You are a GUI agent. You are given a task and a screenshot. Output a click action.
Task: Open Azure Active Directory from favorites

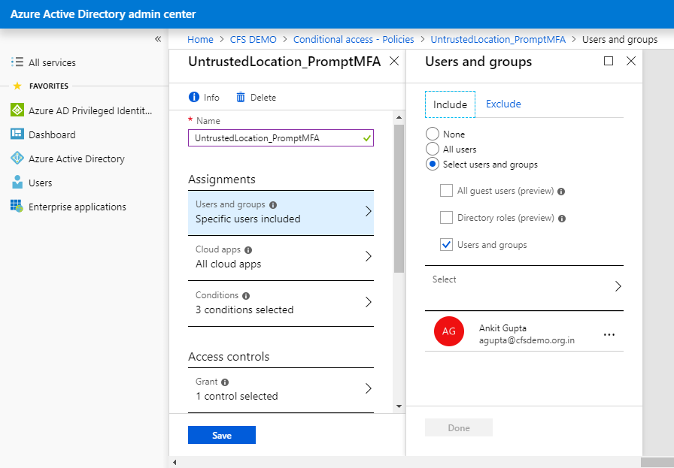tap(77, 159)
